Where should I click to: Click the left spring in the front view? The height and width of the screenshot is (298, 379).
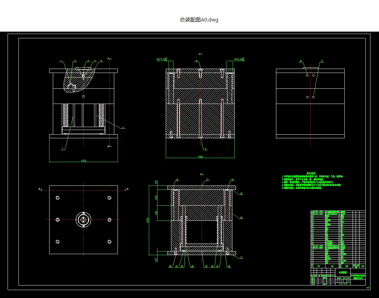(x=65, y=115)
